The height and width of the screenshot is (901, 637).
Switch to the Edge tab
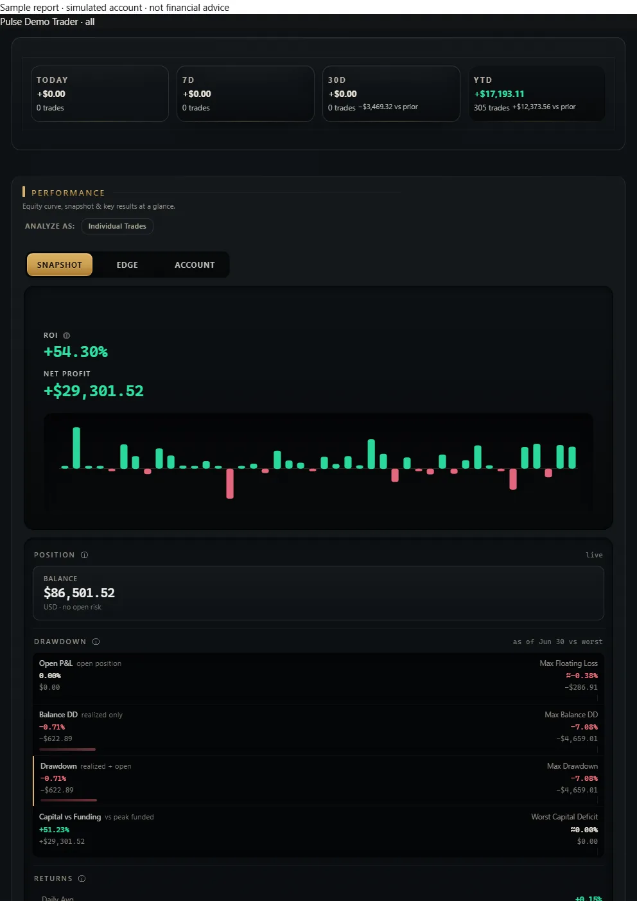pos(127,265)
